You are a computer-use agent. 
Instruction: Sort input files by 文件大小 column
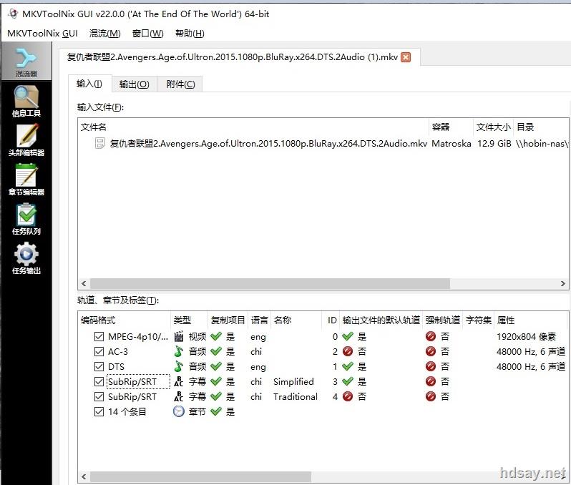pyautogui.click(x=493, y=127)
